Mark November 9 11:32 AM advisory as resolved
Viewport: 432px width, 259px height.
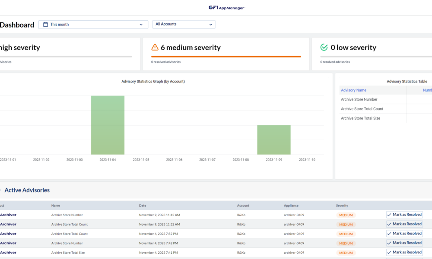pyautogui.click(x=404, y=224)
